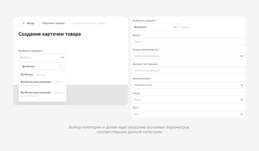259x151 pixels.
Task: Open the Футболки subject dropdown
Action: pos(156,27)
